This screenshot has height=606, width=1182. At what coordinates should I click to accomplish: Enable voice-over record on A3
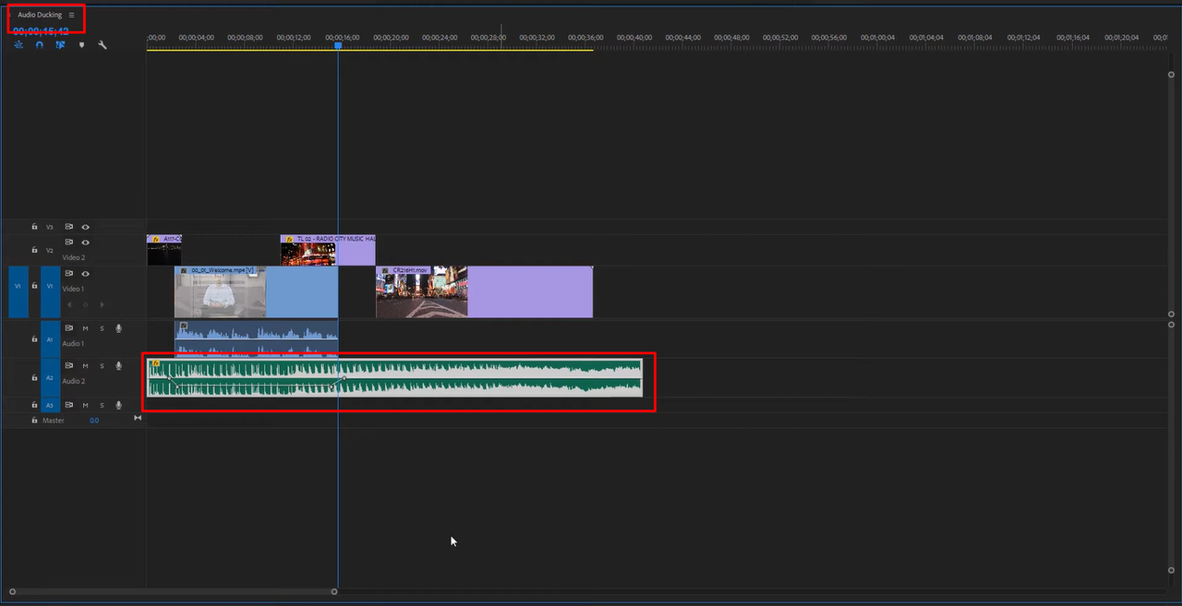point(119,405)
